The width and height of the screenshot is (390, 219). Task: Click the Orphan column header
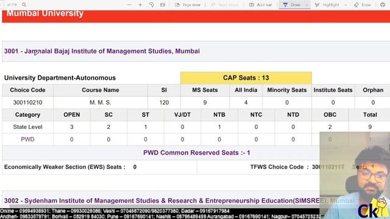(x=373, y=90)
